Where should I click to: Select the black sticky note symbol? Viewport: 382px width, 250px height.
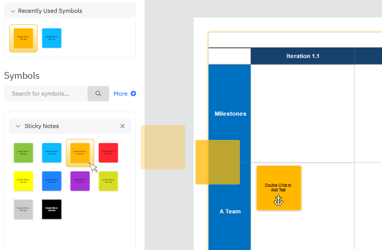tap(51, 209)
